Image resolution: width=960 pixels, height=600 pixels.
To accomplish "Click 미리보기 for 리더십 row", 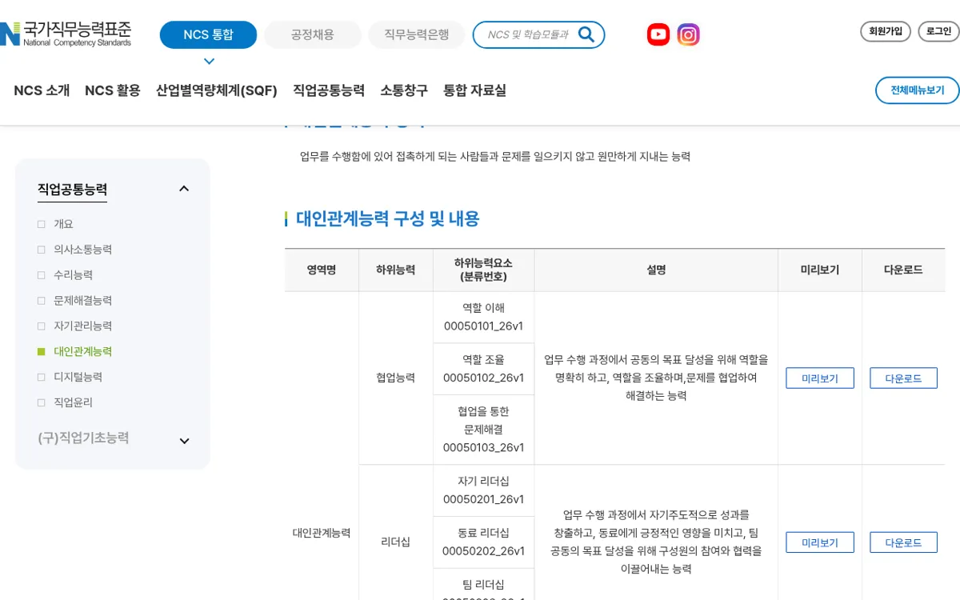I will click(820, 542).
